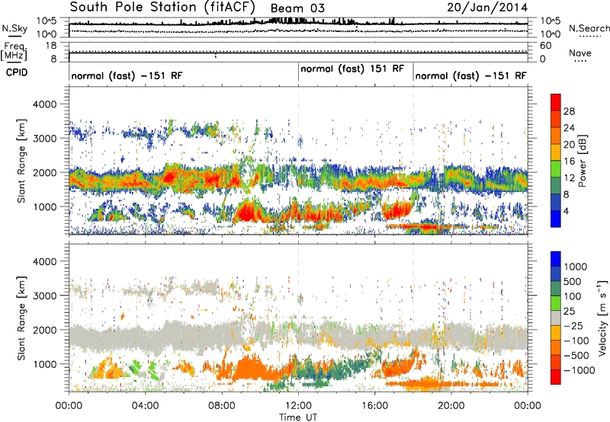This screenshot has width=610, height=422.
Task: Click the '4000' tick in the power panel
Action: point(44,104)
